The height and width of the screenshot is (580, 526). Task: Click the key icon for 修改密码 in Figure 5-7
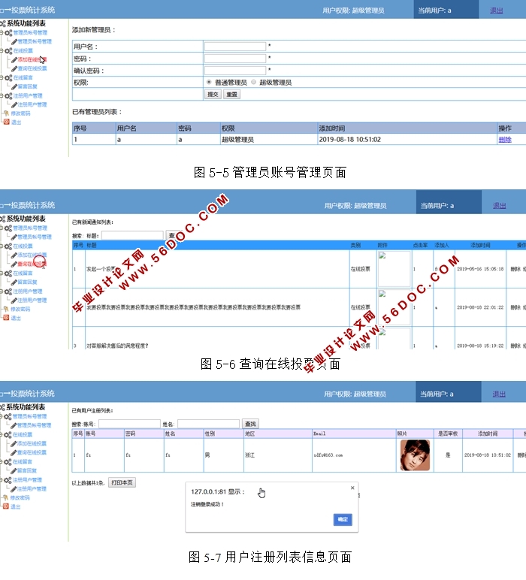[5, 498]
